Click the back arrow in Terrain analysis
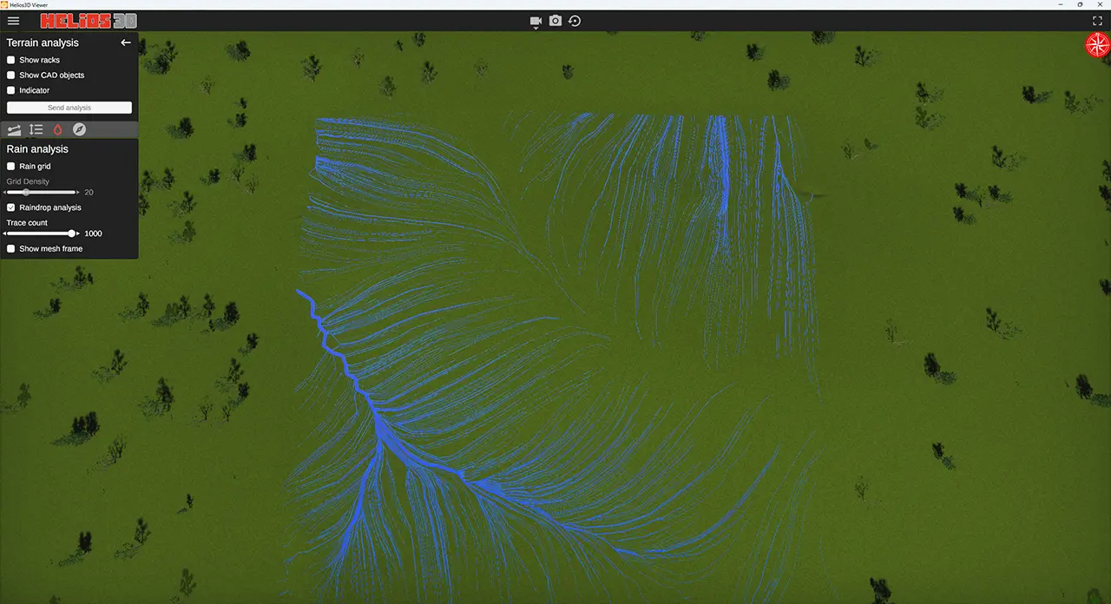 point(126,43)
